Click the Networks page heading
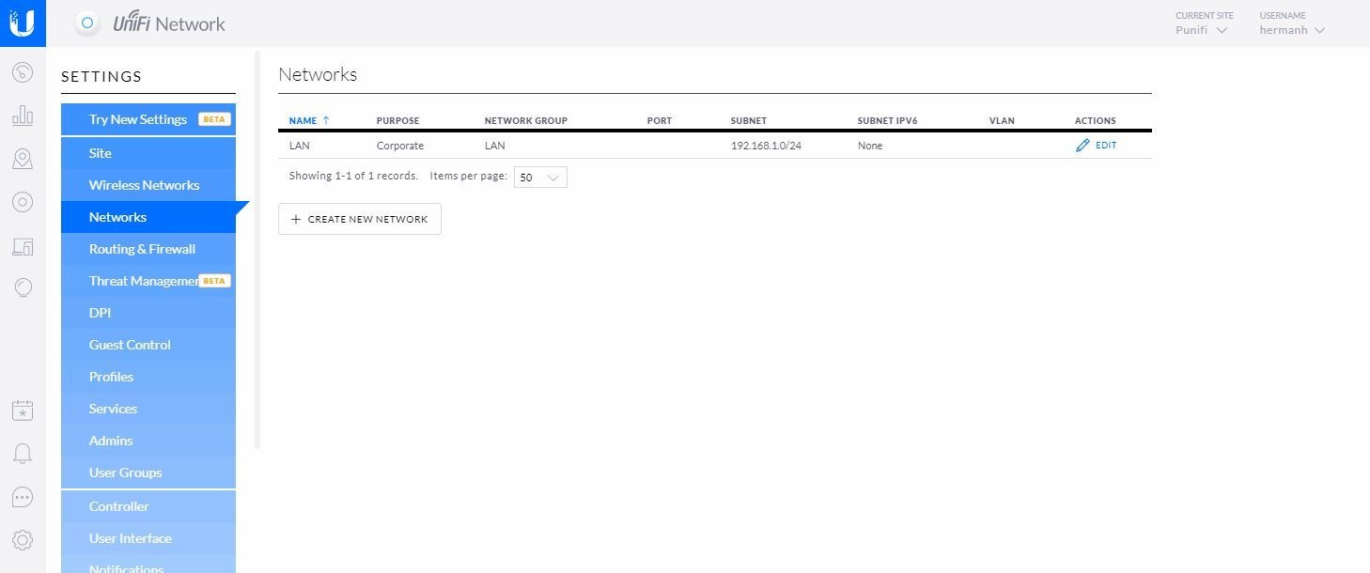Image resolution: width=1370 pixels, height=573 pixels. (318, 74)
